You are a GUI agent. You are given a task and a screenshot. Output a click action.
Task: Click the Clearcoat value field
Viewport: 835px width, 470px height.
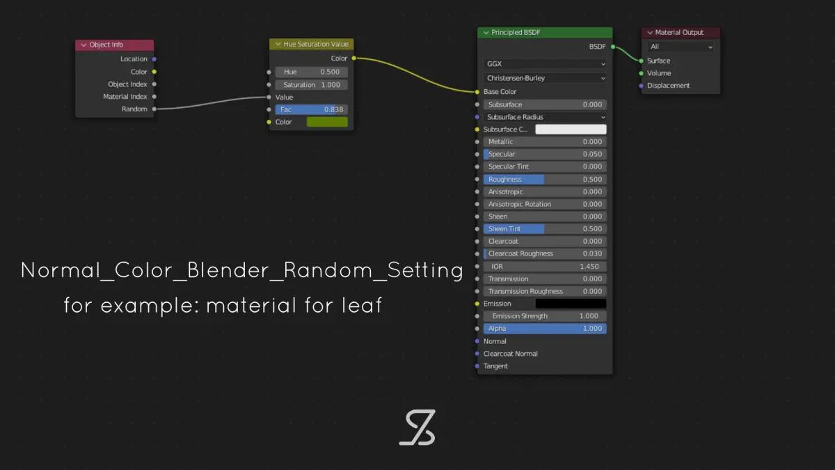click(x=545, y=242)
